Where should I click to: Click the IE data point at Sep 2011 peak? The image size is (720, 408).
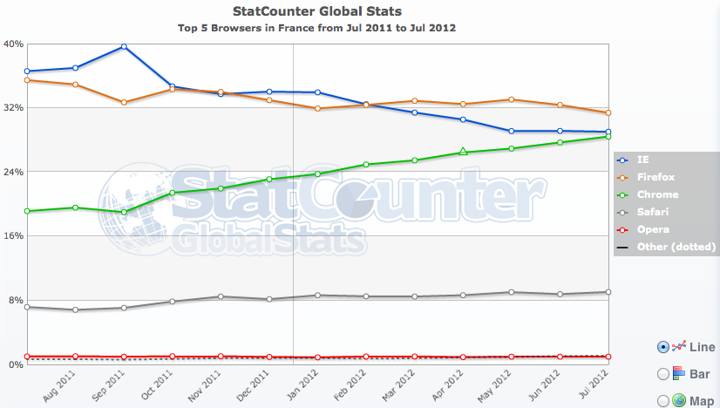[x=125, y=46]
